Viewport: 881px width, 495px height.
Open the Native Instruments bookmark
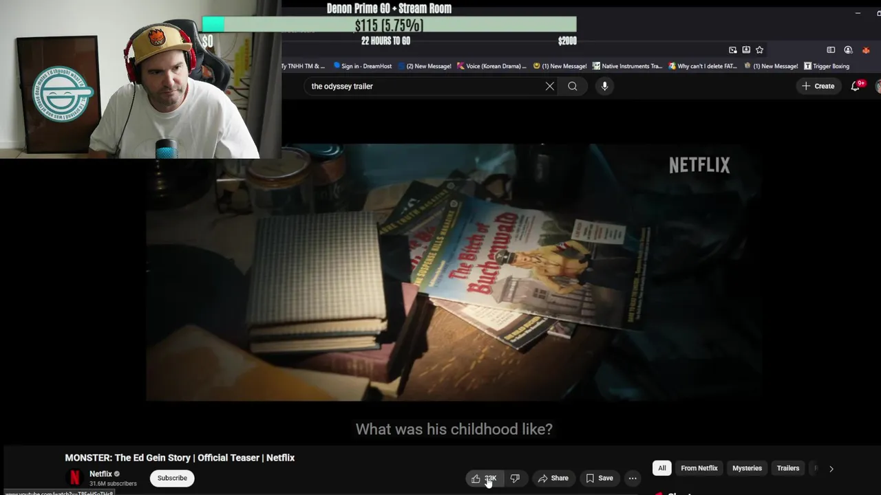(x=627, y=66)
